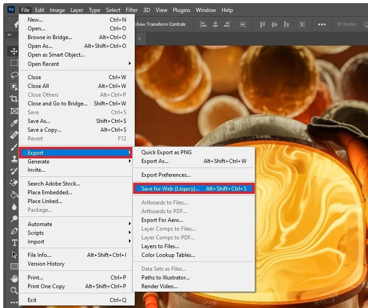Select the Lasso tool
This screenshot has width=368, height=308.
click(14, 75)
